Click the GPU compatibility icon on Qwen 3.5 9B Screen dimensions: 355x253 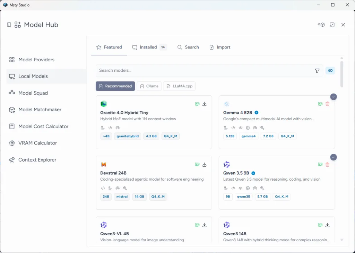[320, 165]
